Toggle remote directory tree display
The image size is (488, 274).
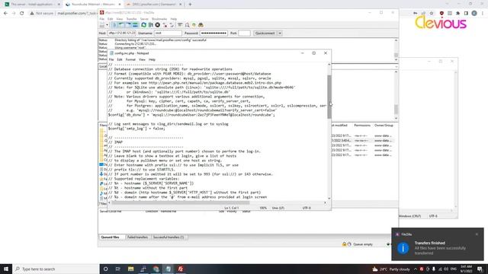[x=128, y=25]
